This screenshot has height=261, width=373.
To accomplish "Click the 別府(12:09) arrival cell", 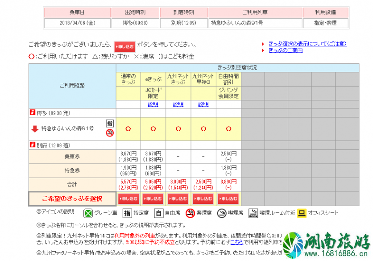I will pyautogui.click(x=184, y=23).
